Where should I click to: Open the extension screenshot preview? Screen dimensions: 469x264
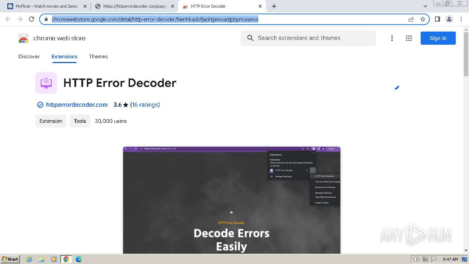click(232, 200)
